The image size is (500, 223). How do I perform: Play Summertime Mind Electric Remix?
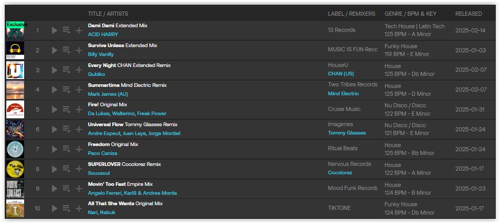[55, 90]
